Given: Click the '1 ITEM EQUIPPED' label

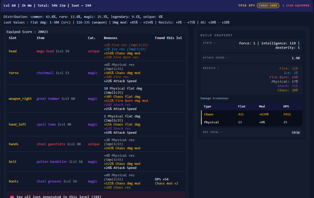Looking at the screenshot, I should [296, 6].
